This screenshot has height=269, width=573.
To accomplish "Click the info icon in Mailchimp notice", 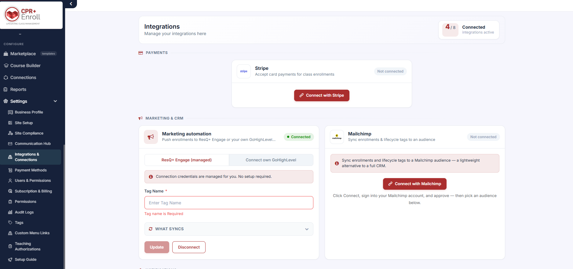I will coord(337,163).
